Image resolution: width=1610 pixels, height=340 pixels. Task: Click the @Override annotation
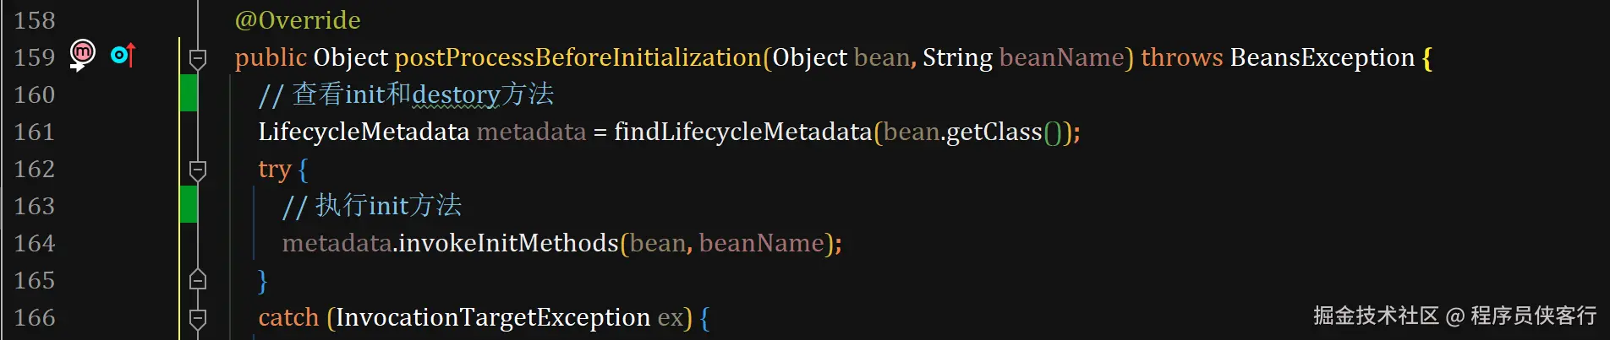pyautogui.click(x=298, y=20)
